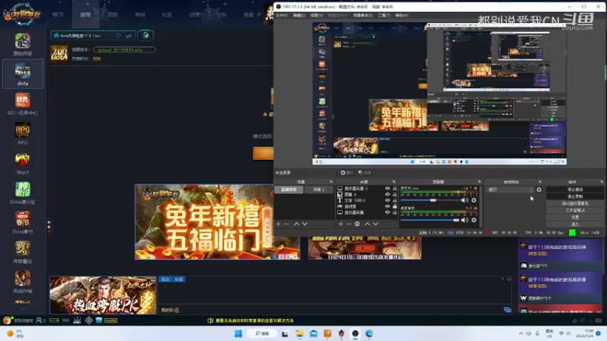Open the 场景集合(S) menu in OBS
The width and height of the screenshot is (607, 341).
tap(363, 15)
